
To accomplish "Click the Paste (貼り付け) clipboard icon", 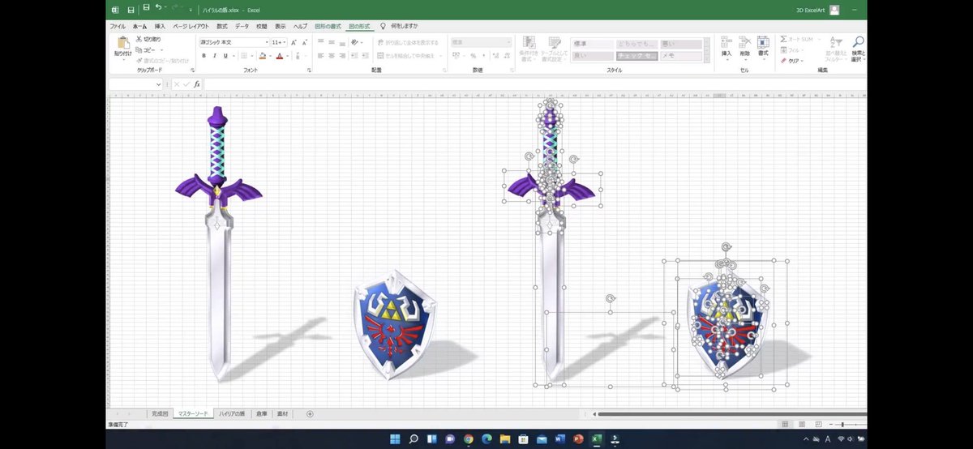I will point(122,43).
